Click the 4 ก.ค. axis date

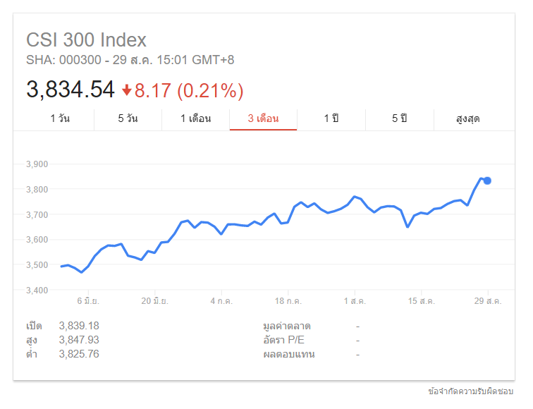[x=221, y=301]
